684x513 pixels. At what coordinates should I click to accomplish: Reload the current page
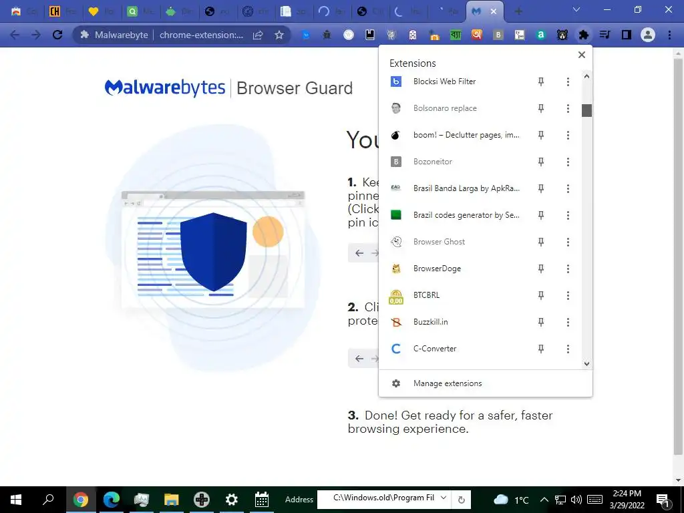coord(57,35)
